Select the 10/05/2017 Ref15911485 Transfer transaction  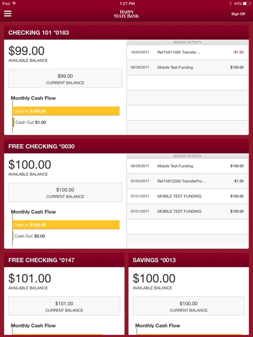pyautogui.click(x=188, y=52)
